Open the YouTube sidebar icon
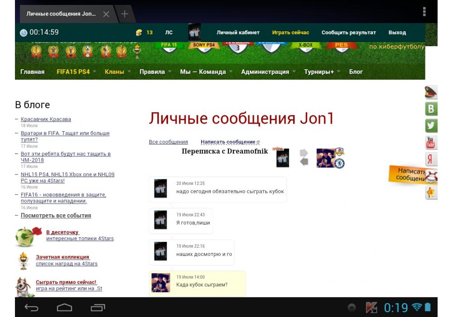 coord(431,143)
